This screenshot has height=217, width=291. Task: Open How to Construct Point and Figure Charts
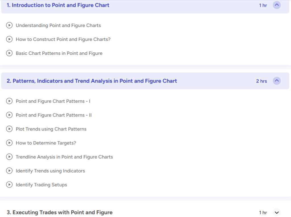pyautogui.click(x=63, y=39)
